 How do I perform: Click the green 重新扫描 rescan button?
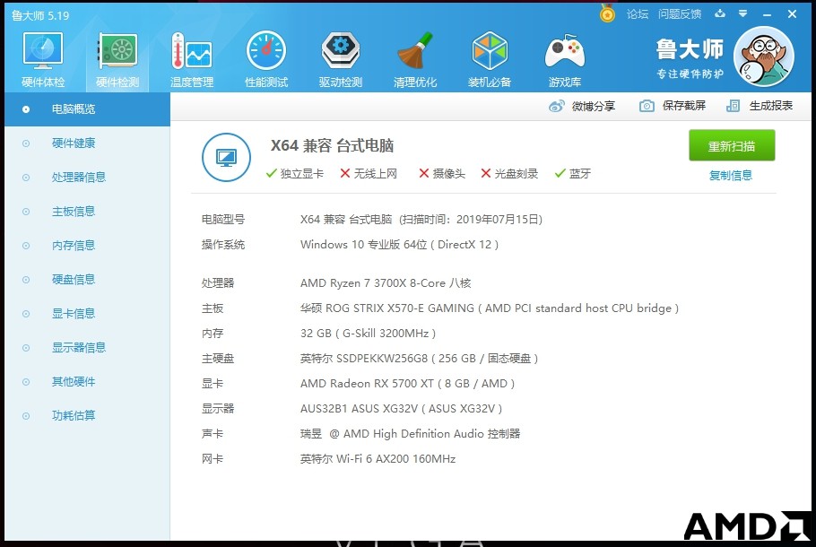coord(732,146)
